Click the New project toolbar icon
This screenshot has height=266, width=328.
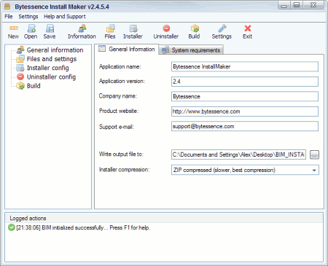click(x=13, y=32)
